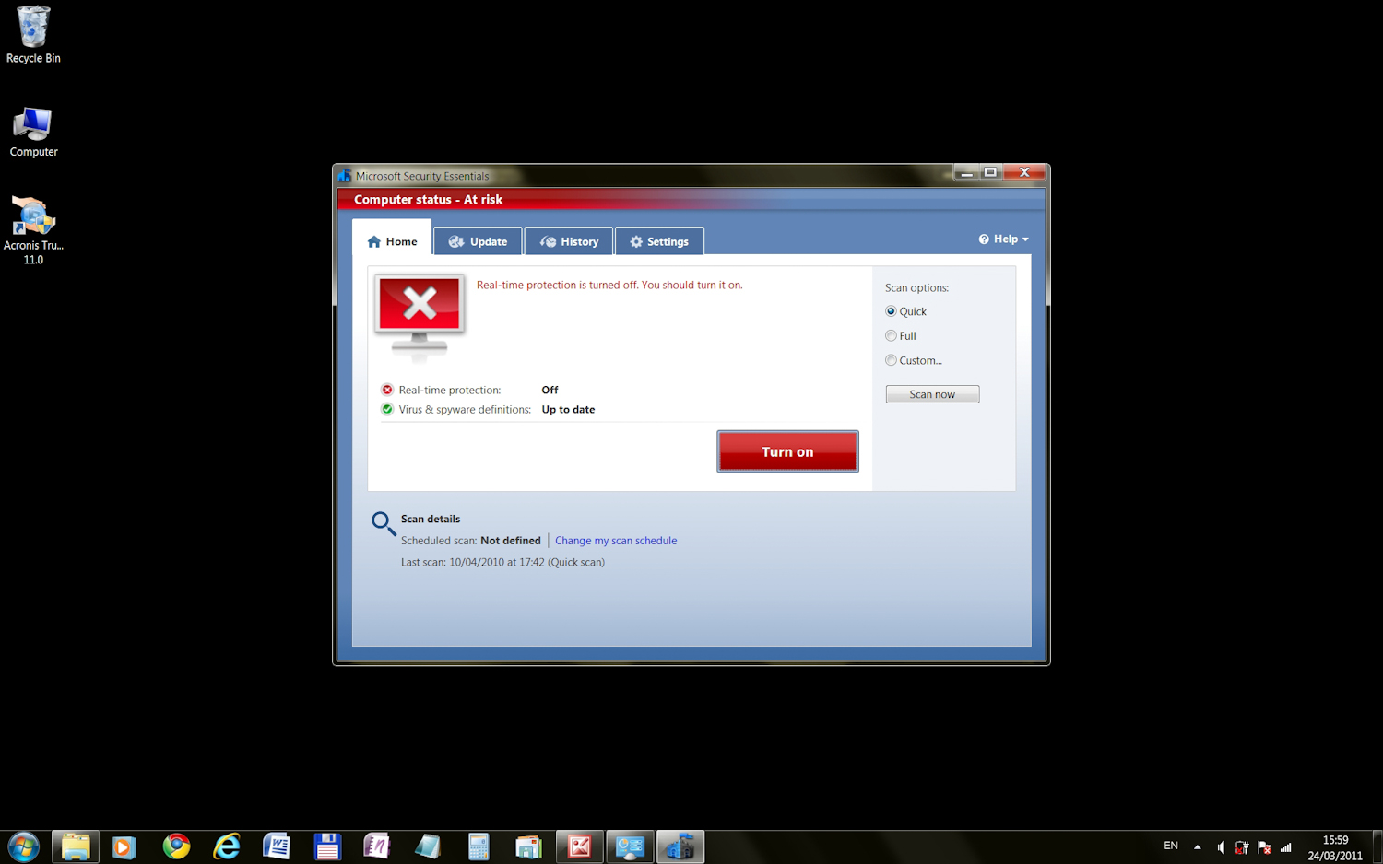The height and width of the screenshot is (864, 1383).
Task: Launch Google Chrome from the taskbar
Action: click(x=176, y=846)
